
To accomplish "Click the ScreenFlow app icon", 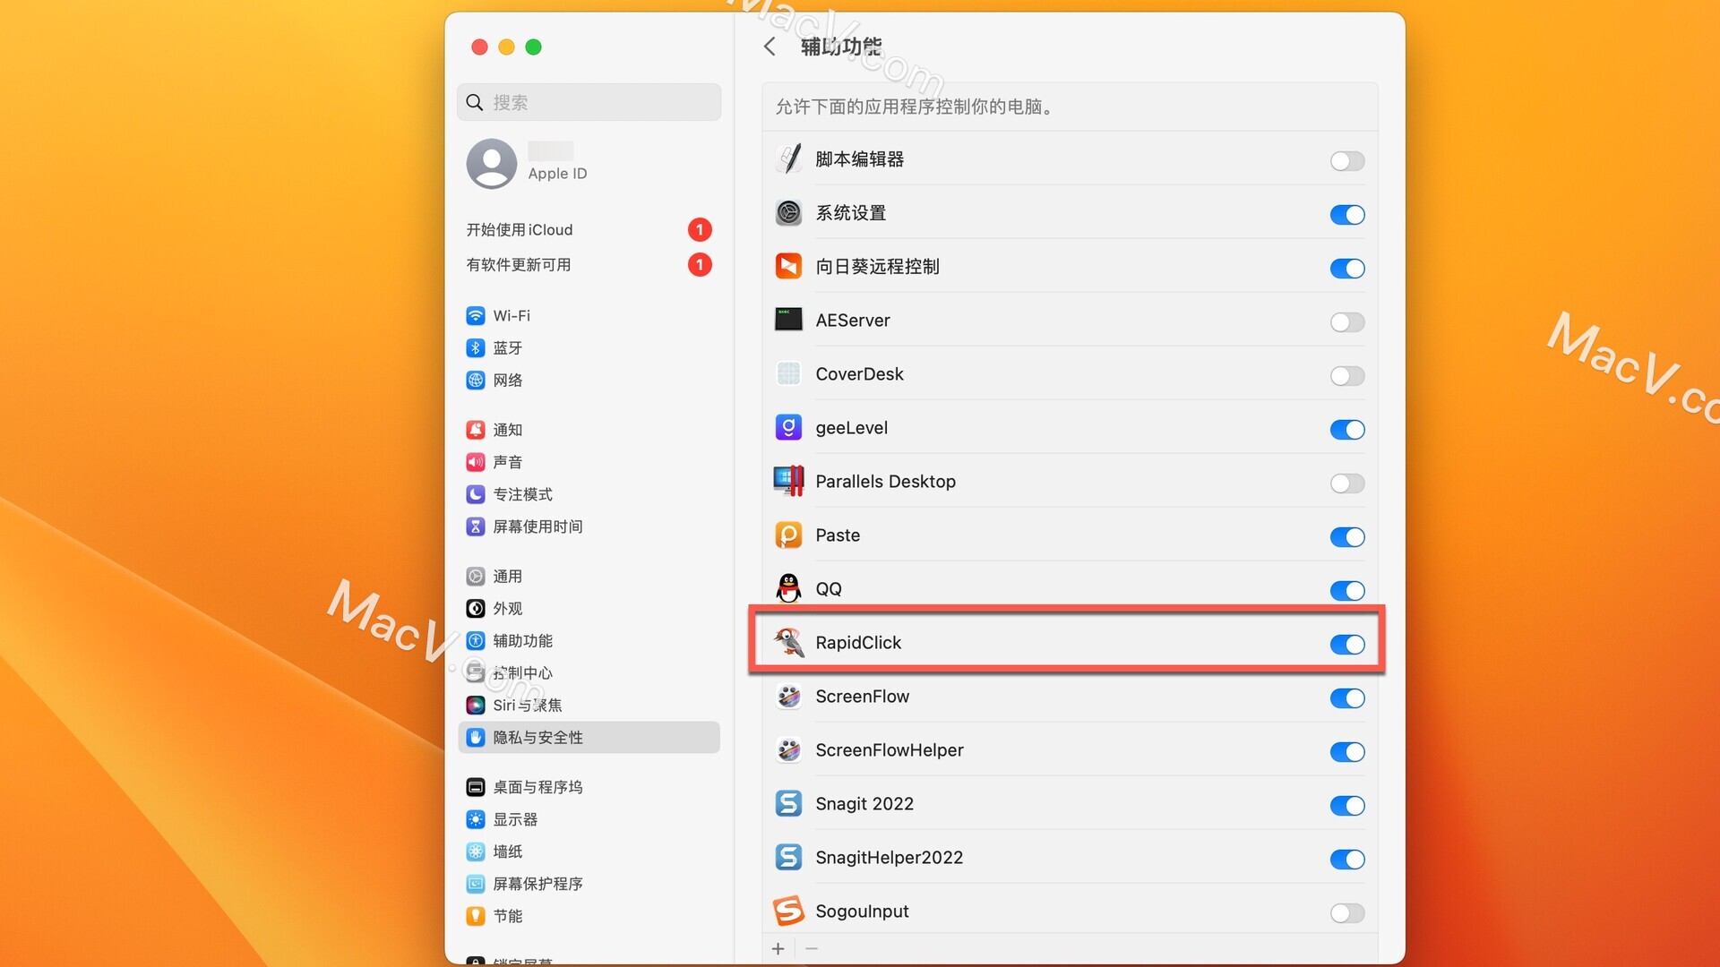I will click(787, 696).
